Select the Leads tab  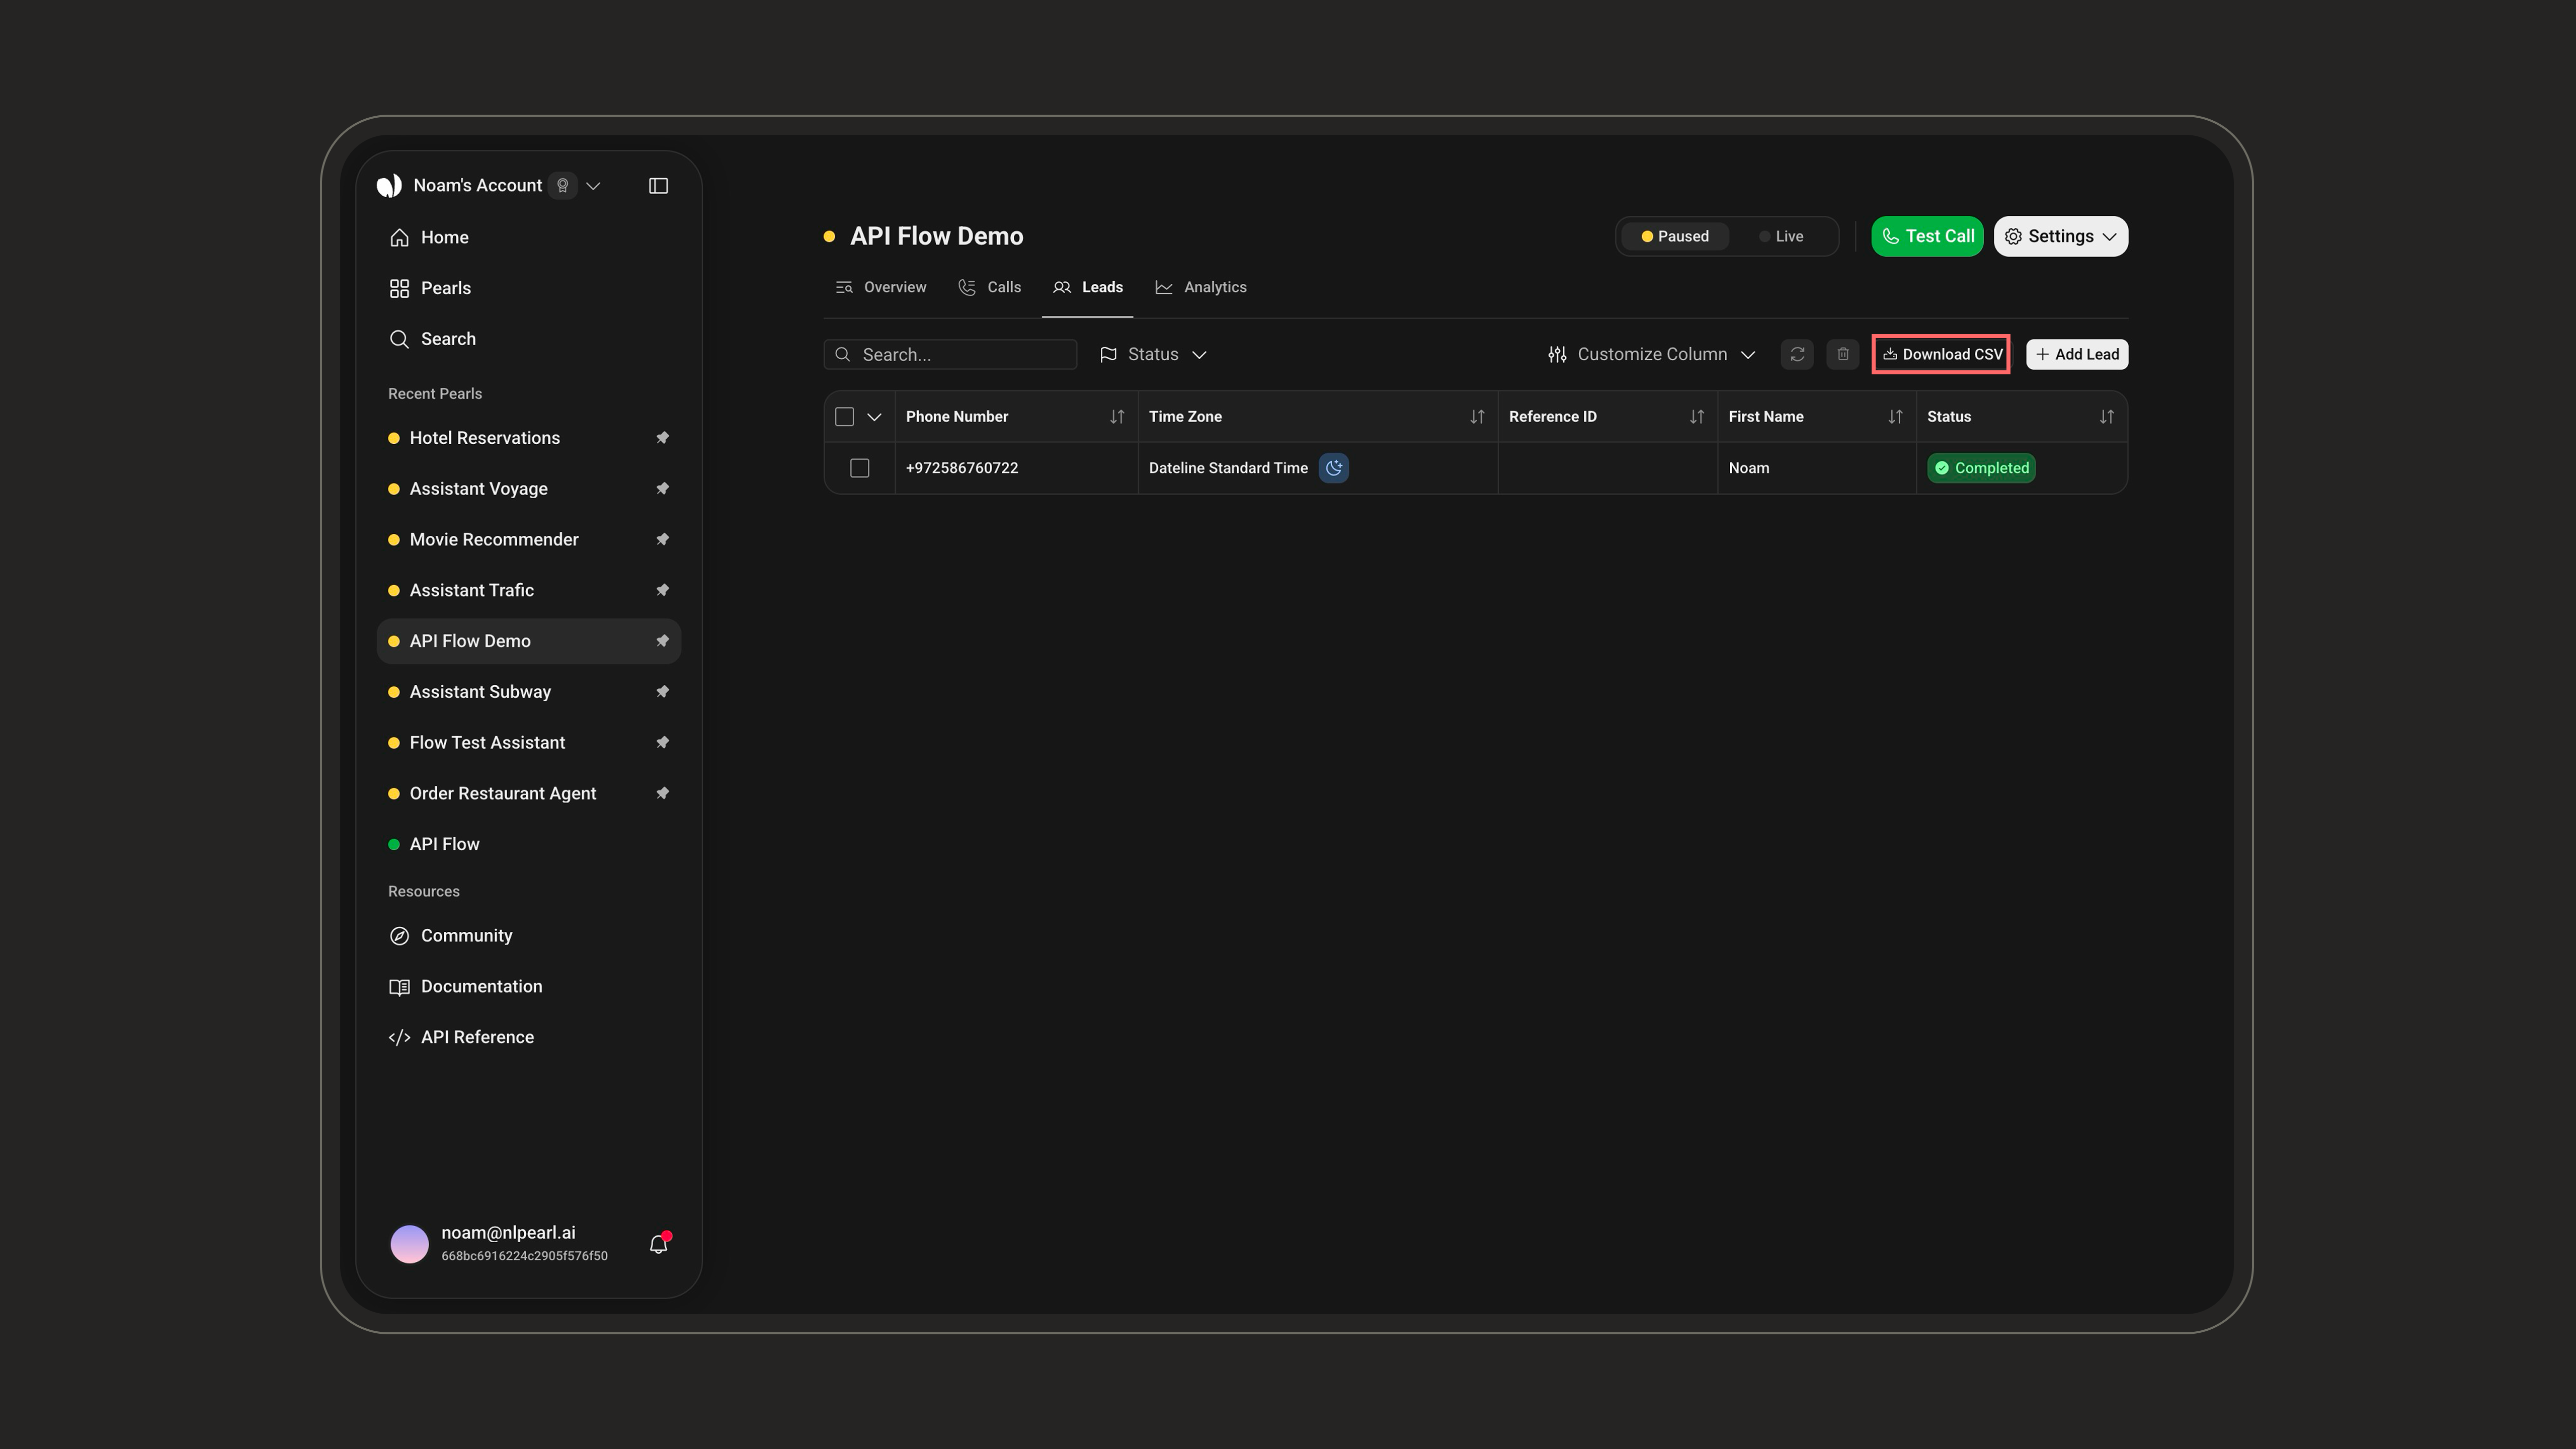point(1088,287)
